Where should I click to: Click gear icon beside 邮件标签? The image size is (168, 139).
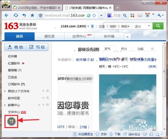tap(47, 98)
